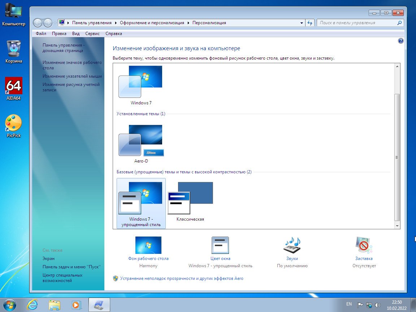416x312 pixels.
Task: Open the Windows Start button
Action: point(9,305)
